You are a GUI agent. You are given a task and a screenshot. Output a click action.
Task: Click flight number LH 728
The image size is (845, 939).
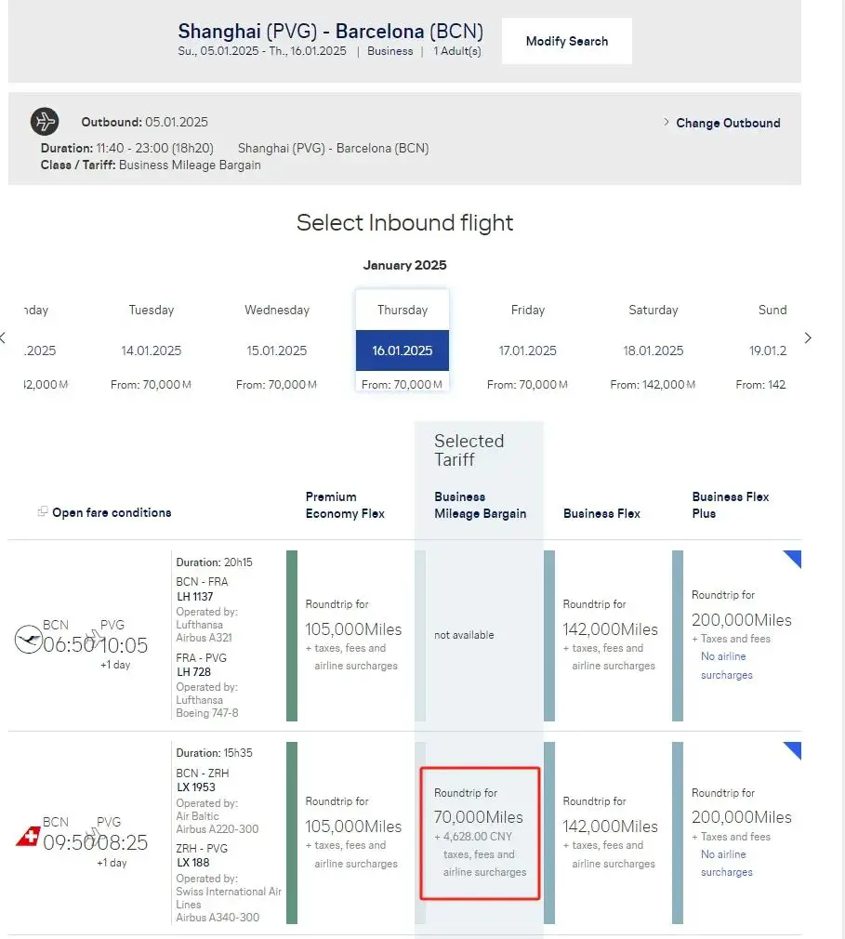click(x=193, y=672)
